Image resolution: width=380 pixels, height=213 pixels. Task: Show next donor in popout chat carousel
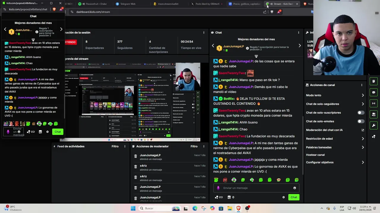(x=61, y=29)
